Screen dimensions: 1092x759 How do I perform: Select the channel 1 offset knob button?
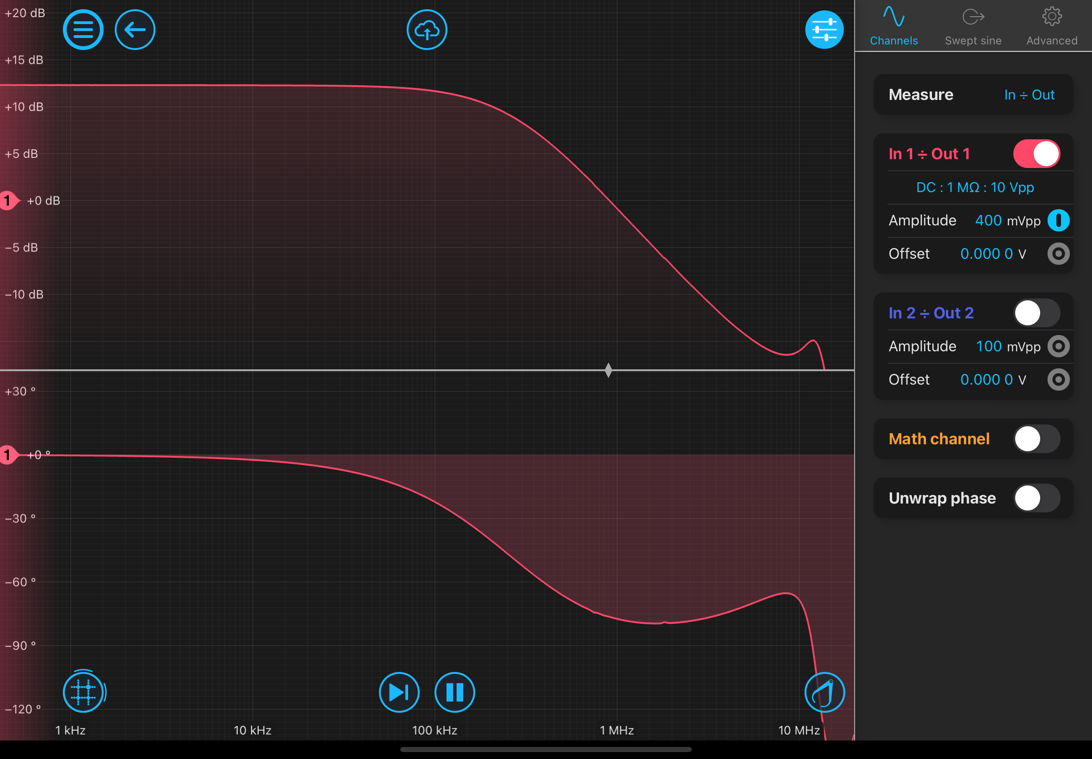(1058, 254)
